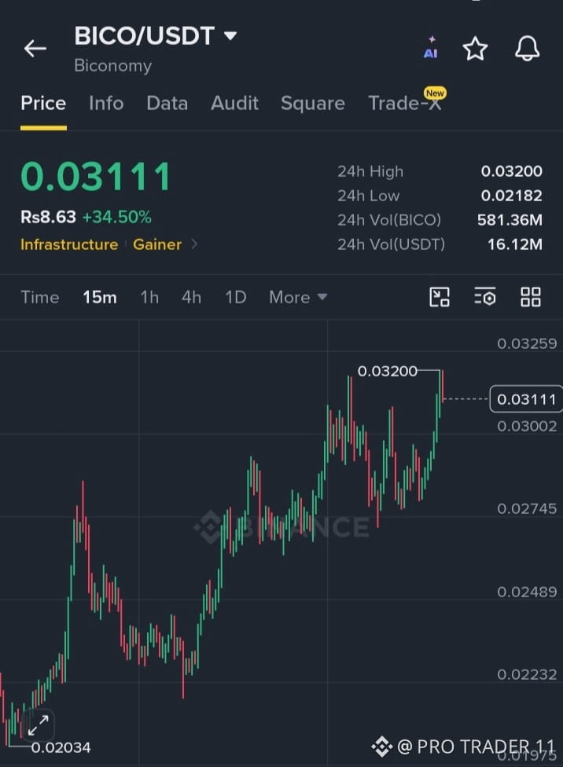Click the large green price 0.03111
The width and height of the screenshot is (563, 767).
coord(96,177)
